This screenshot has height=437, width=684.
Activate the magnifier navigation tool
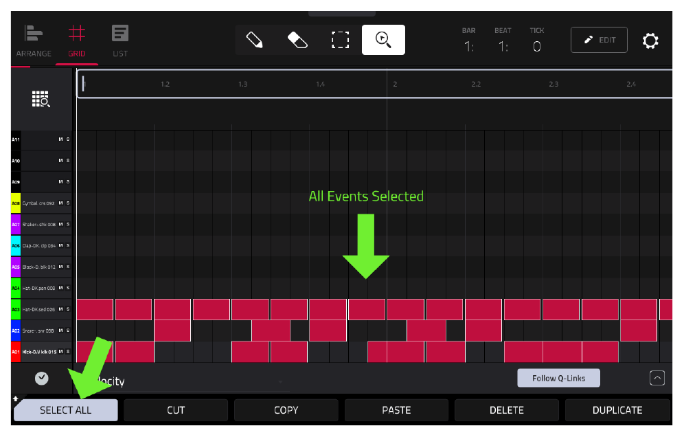[x=383, y=40]
